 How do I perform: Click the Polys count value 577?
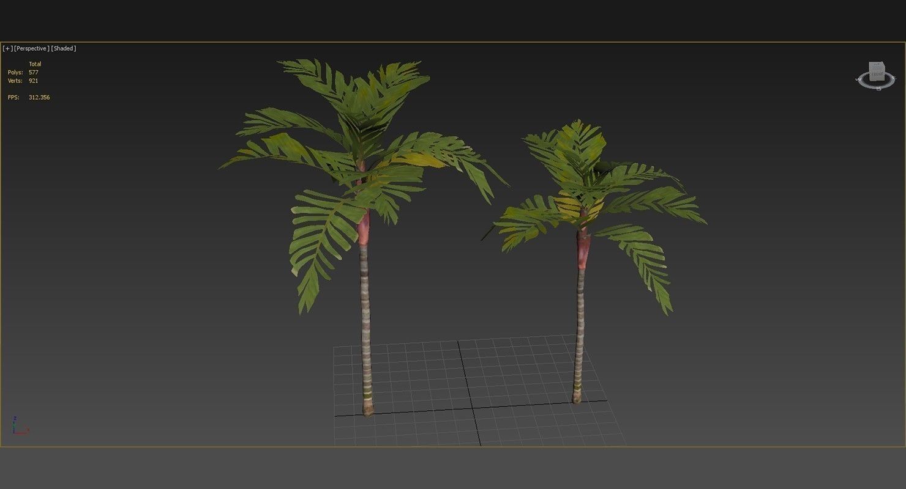click(x=34, y=72)
